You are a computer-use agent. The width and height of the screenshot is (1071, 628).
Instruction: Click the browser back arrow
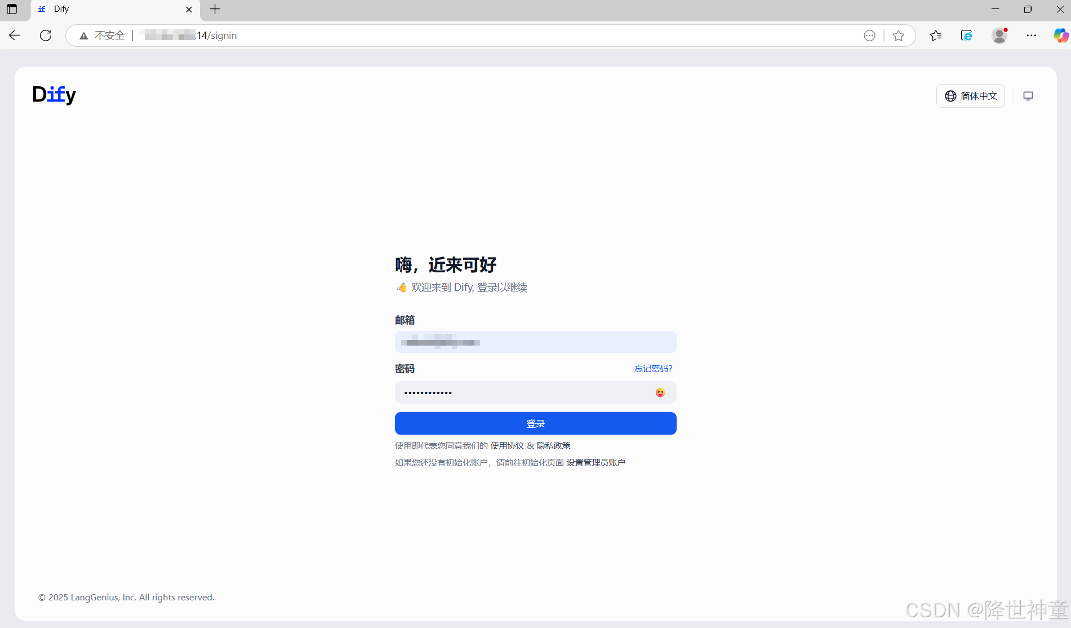[x=15, y=35]
